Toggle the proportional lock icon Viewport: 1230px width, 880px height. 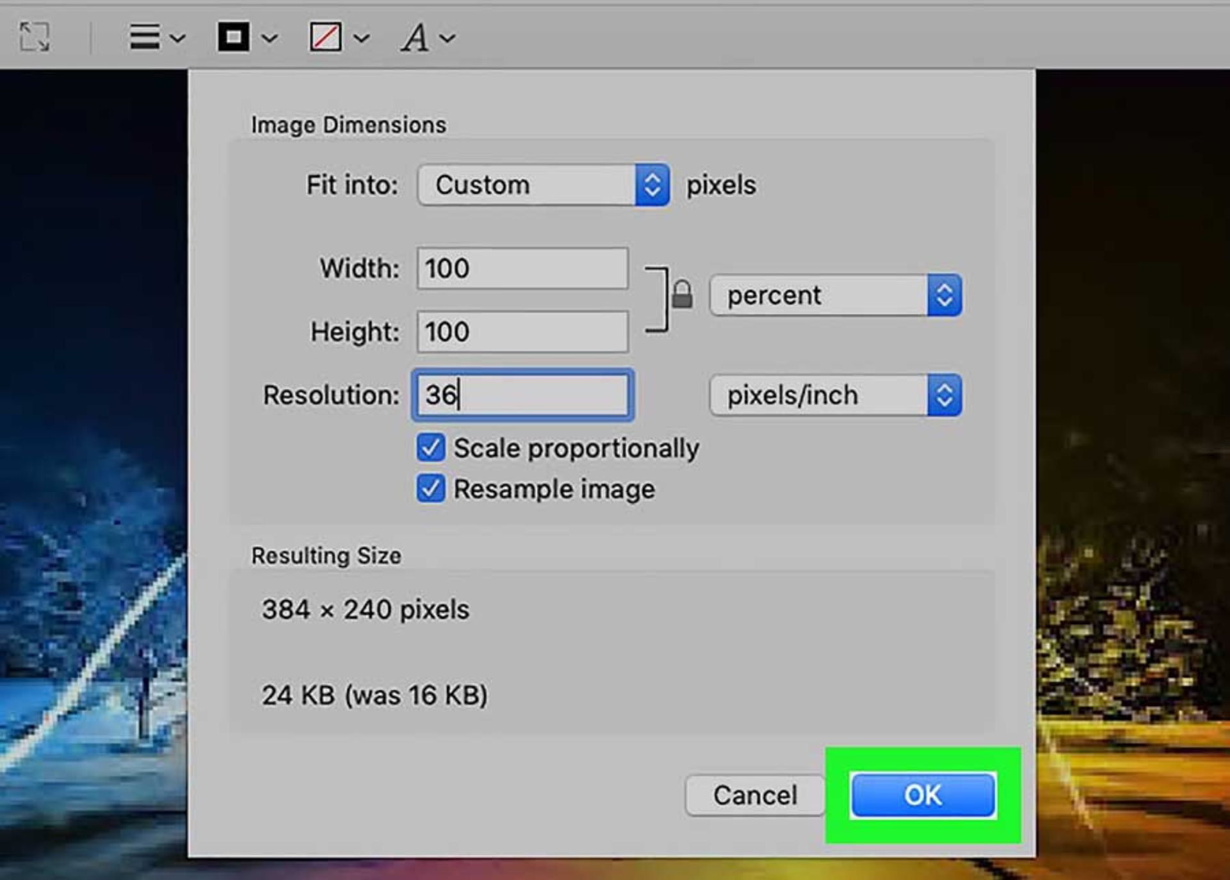coord(682,295)
